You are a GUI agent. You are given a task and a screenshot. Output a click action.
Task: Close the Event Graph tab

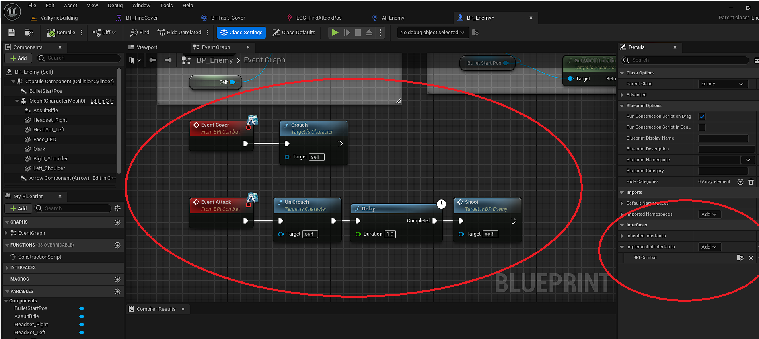(248, 47)
